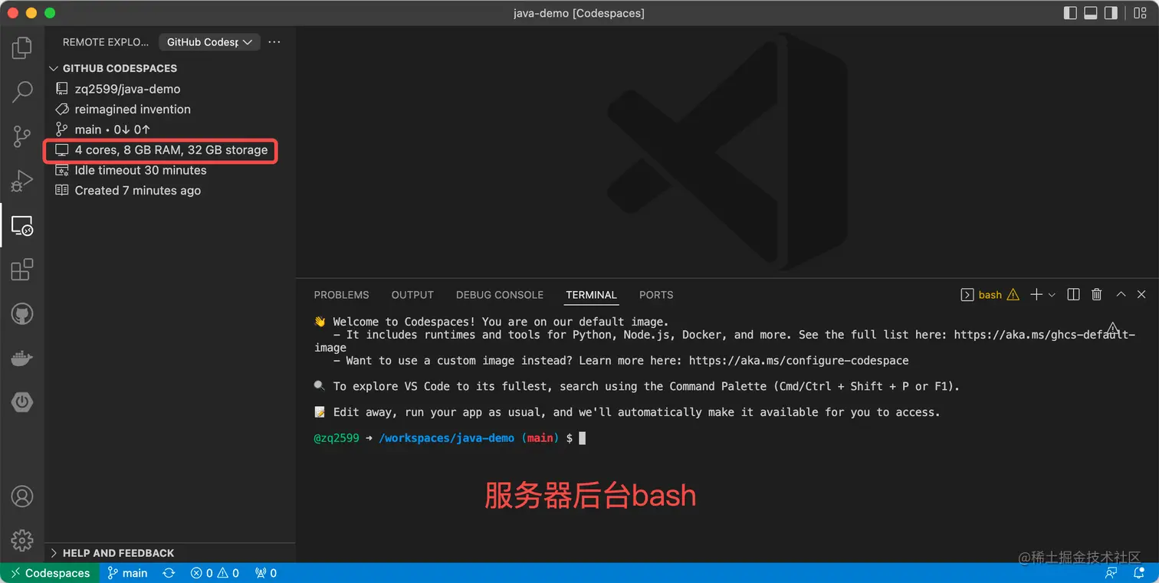
Task: Switch to the PROBLEMS tab
Action: tap(341, 295)
